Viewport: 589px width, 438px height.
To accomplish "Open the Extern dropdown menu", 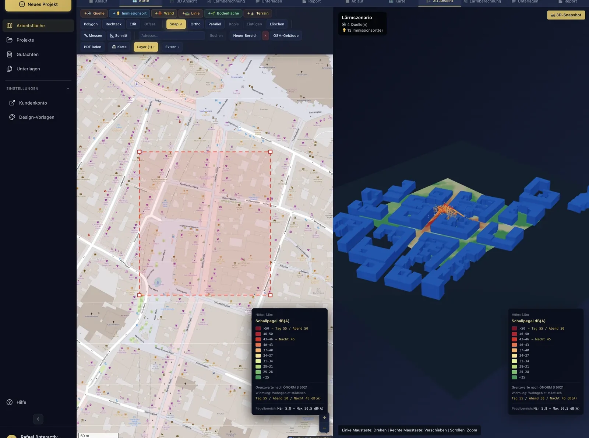I will click(x=172, y=47).
